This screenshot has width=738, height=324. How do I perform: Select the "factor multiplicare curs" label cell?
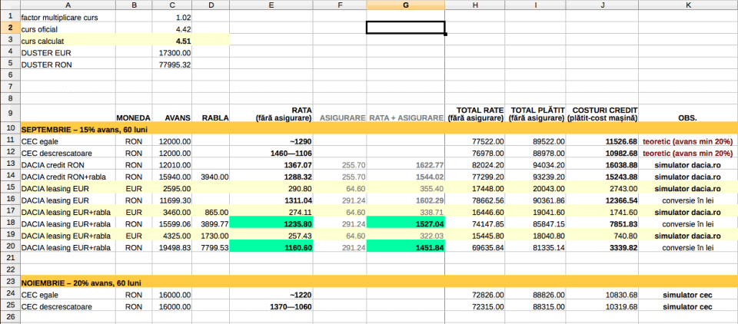(x=68, y=16)
